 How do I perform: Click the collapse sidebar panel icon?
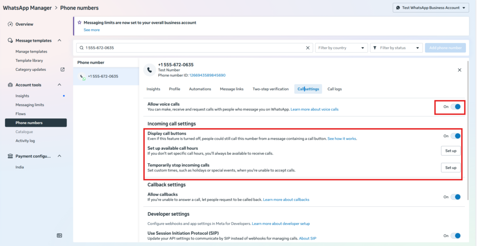(60, 235)
